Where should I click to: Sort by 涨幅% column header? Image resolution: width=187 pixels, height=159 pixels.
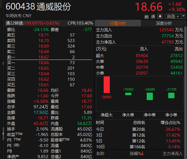tap(137, 153)
